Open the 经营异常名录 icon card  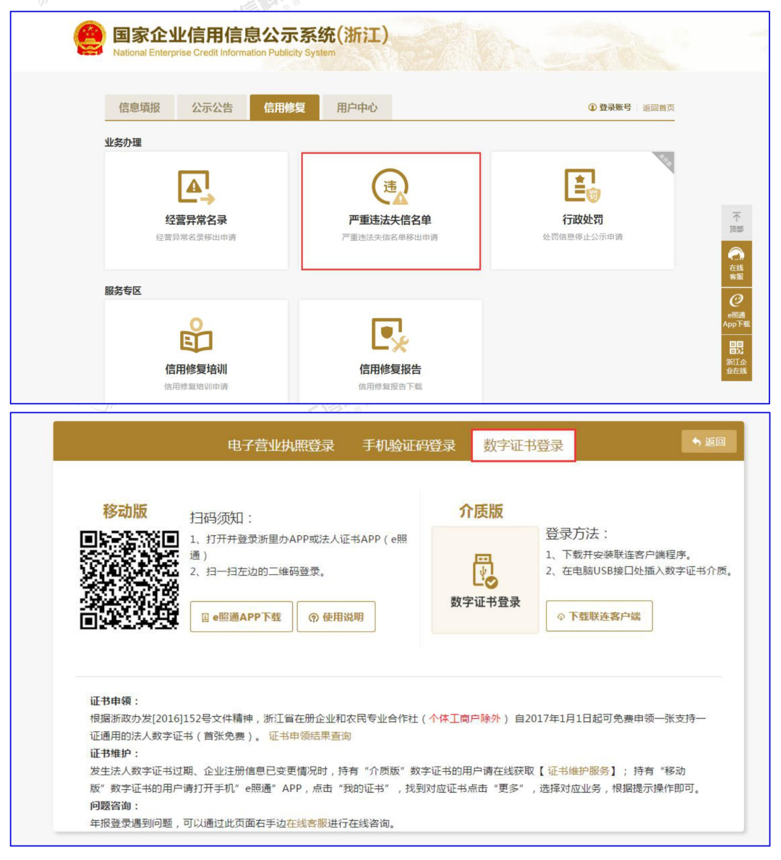pyautogui.click(x=196, y=188)
